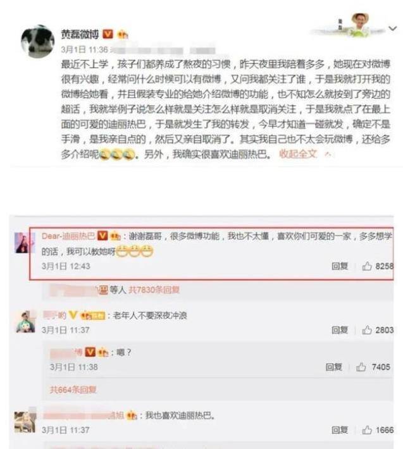
Task: Open the 共664条回复 replies link
Action: tap(73, 390)
